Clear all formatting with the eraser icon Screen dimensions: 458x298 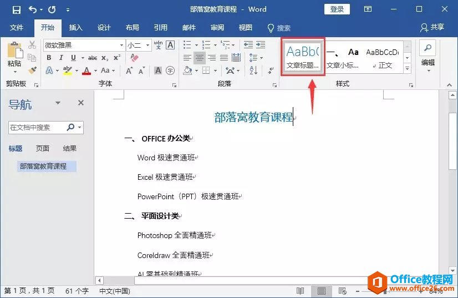pyautogui.click(x=134, y=58)
